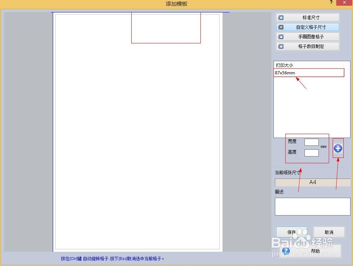Click the 保存 save button
Viewport: 353px width, 266px height.
click(292, 232)
